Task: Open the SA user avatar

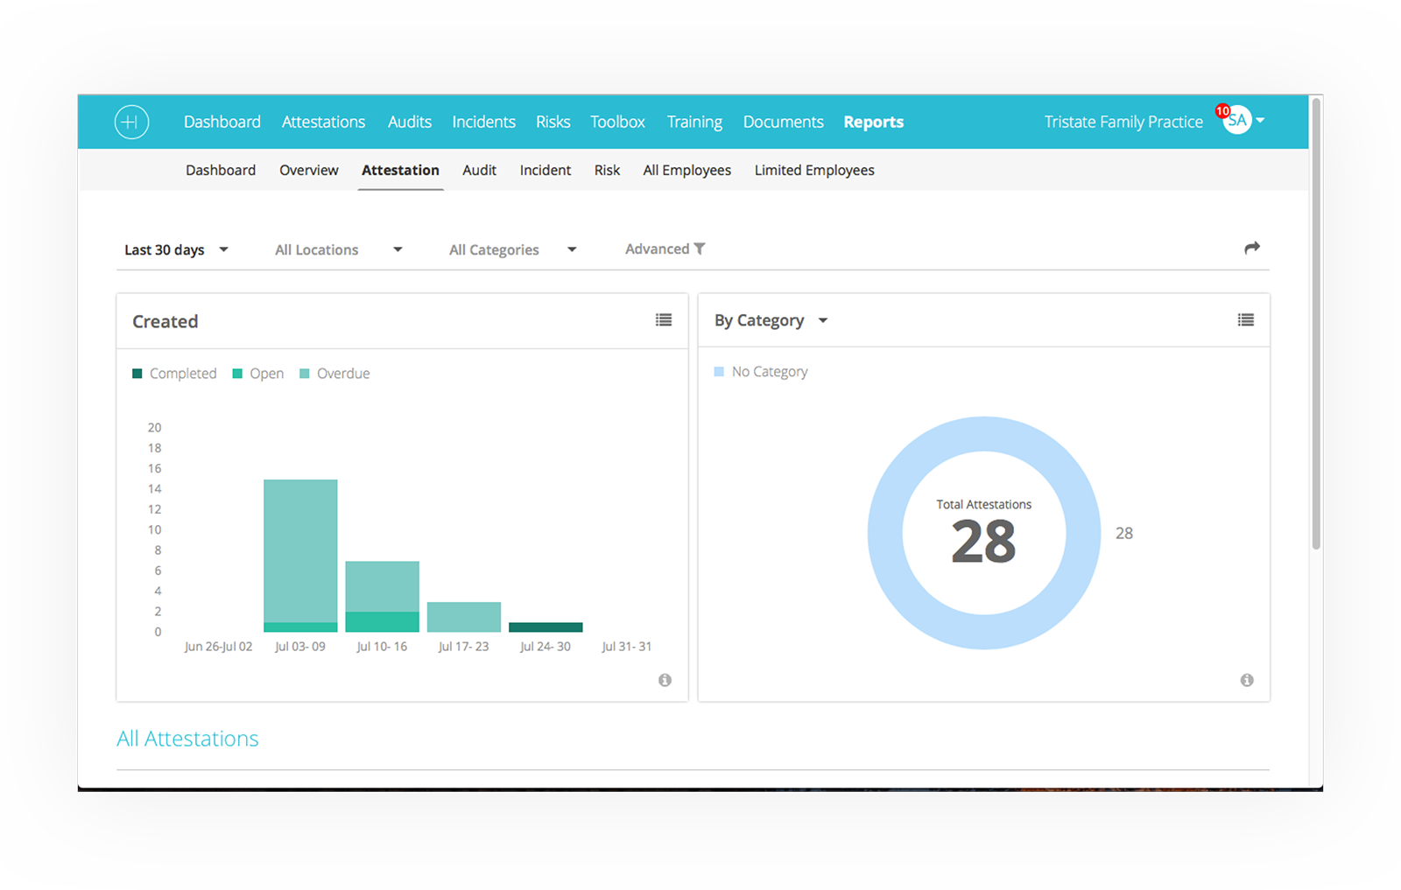Action: tap(1237, 121)
